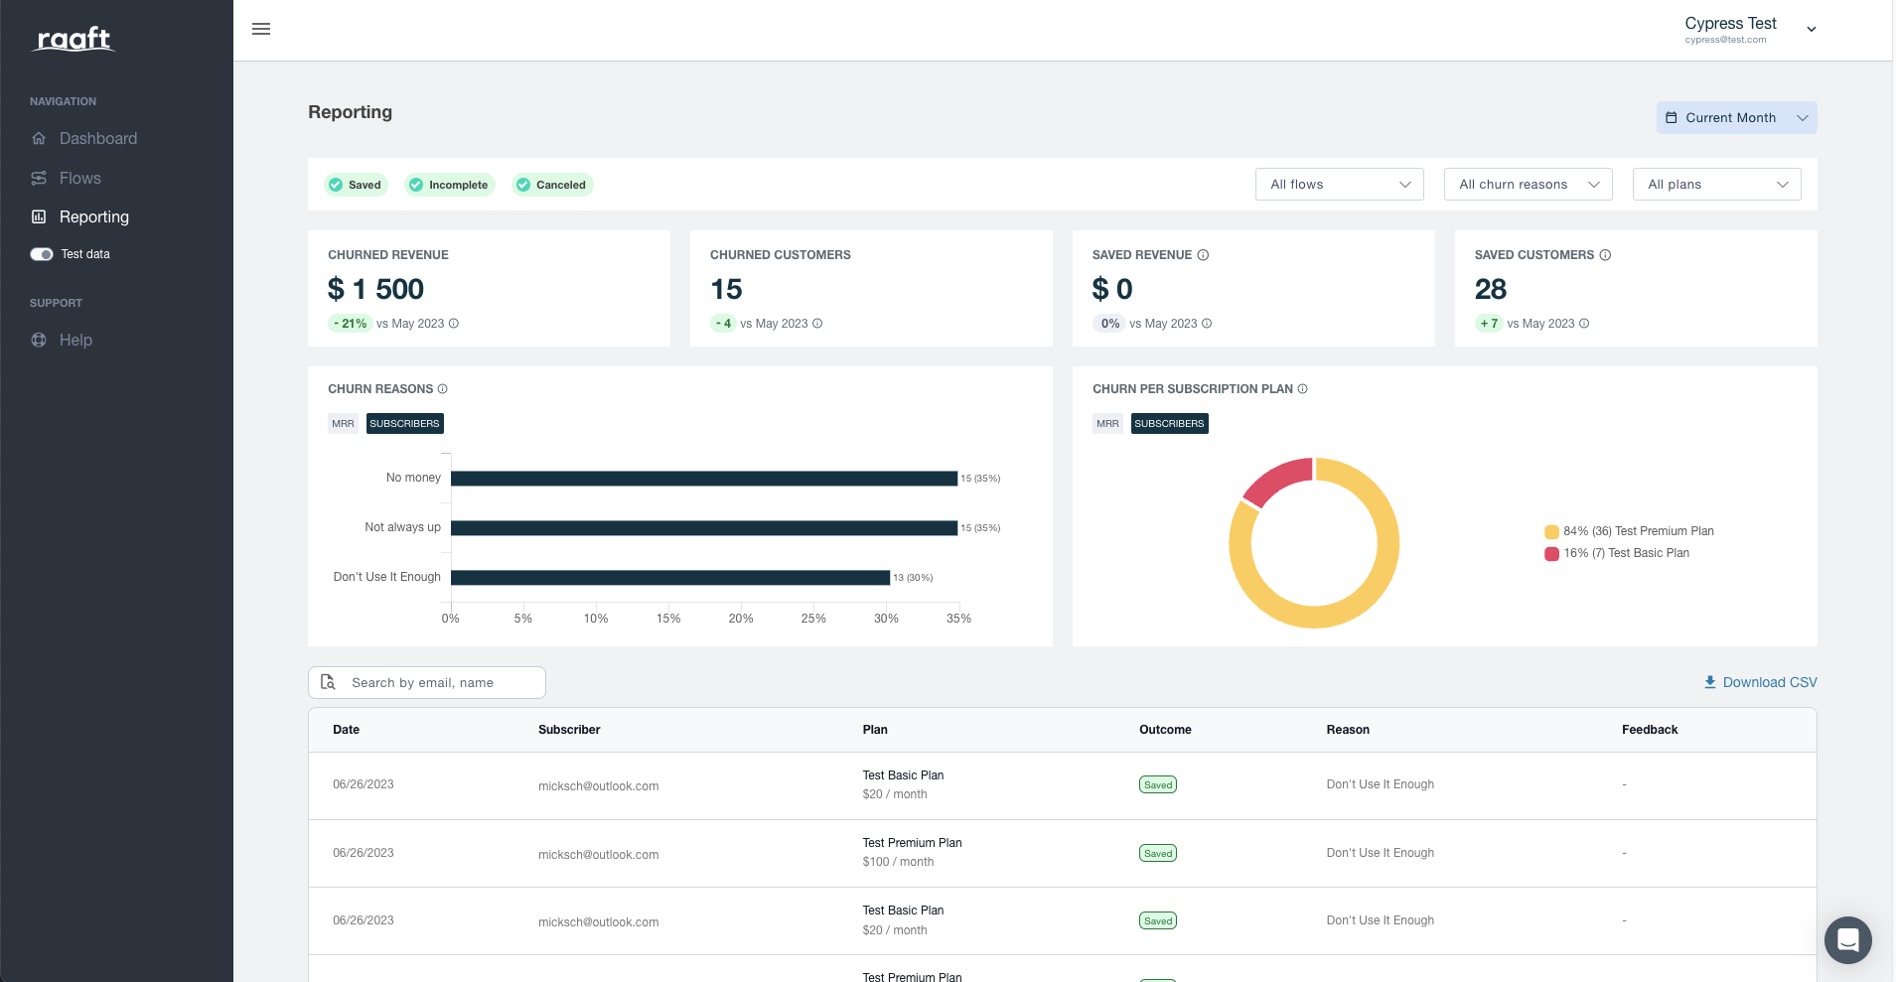Click the Don't Use It Enough bar
1896x982 pixels.
click(670, 578)
